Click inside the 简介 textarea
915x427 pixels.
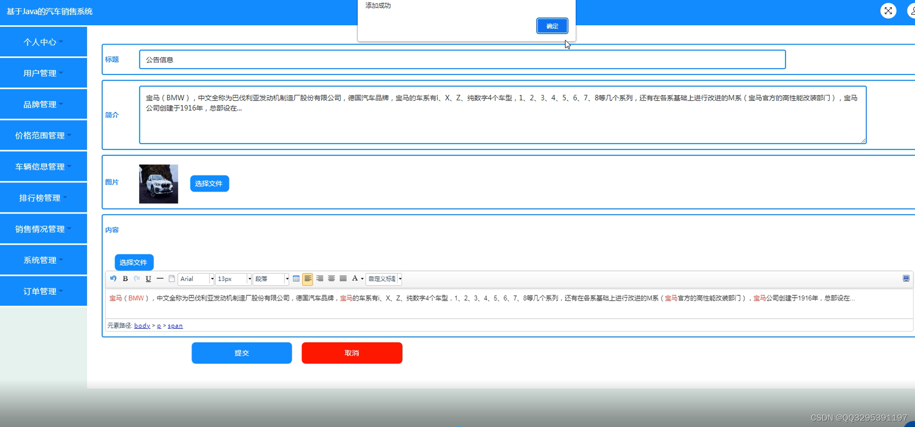pos(503,115)
